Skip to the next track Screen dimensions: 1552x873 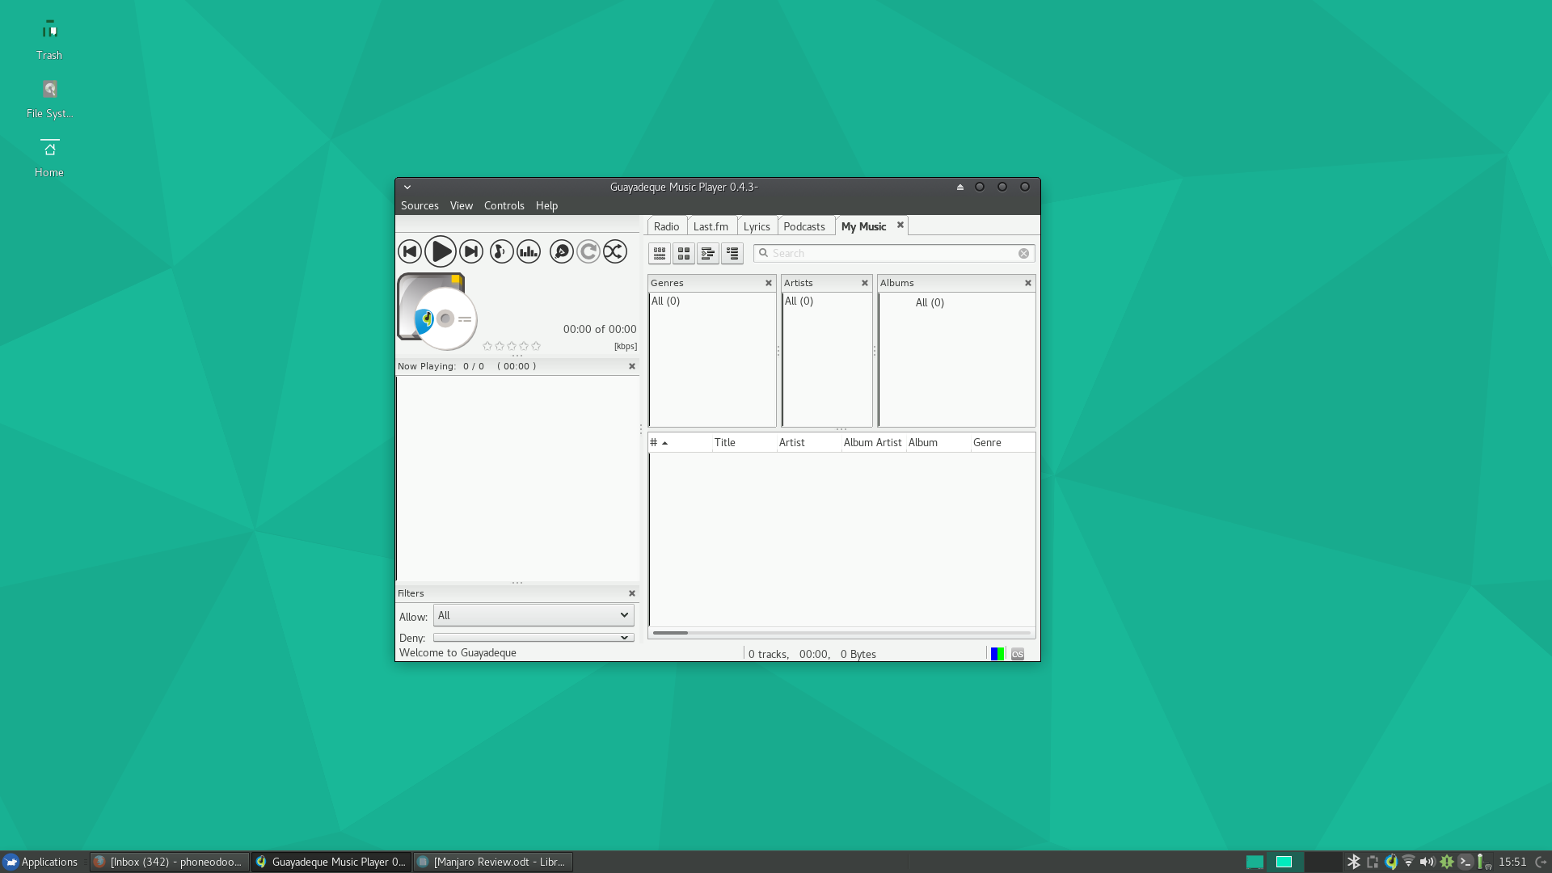tap(471, 251)
